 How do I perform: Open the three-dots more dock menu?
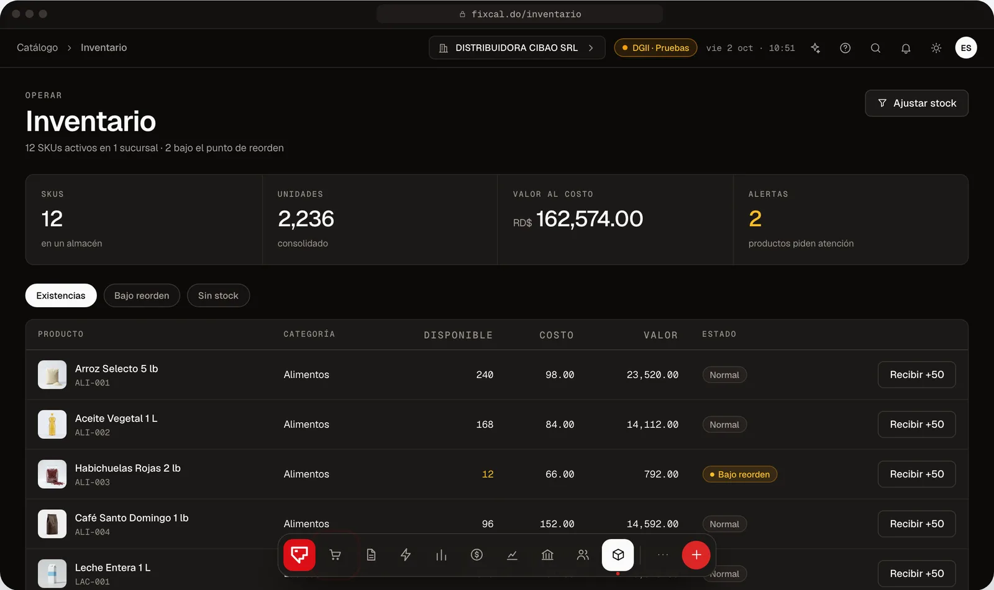(x=663, y=555)
